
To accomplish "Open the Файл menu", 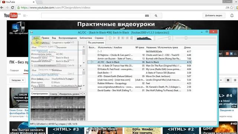I will pyautogui.click(x=36, y=38).
